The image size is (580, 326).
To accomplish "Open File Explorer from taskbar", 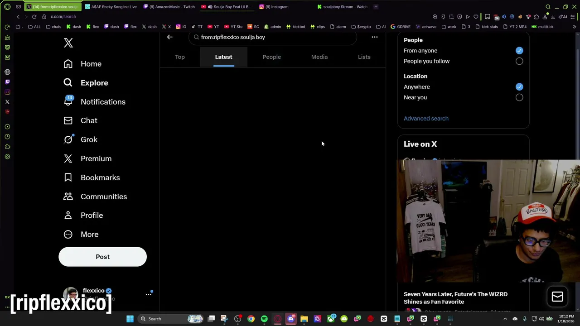I will (304, 319).
